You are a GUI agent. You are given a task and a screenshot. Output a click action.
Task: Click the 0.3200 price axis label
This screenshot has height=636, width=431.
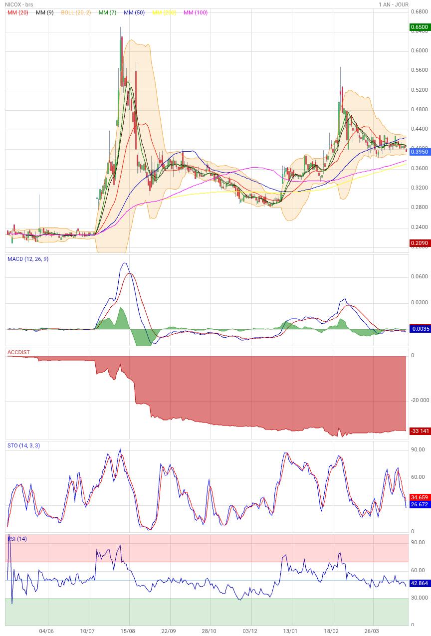420,188
